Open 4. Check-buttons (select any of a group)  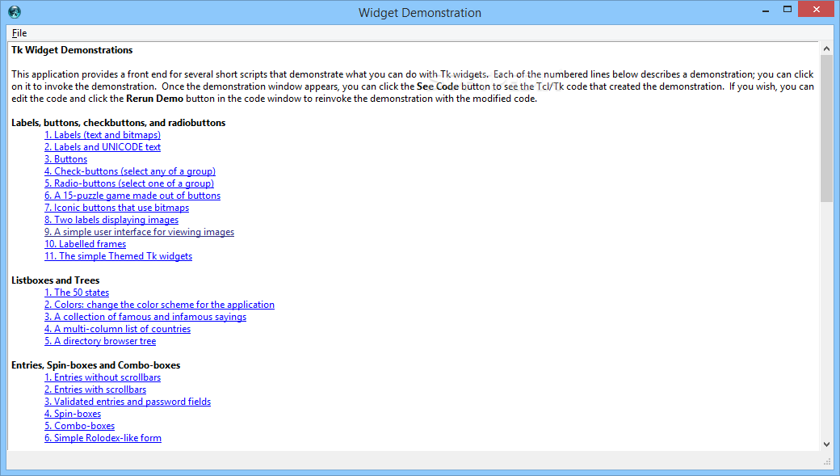pos(130,171)
